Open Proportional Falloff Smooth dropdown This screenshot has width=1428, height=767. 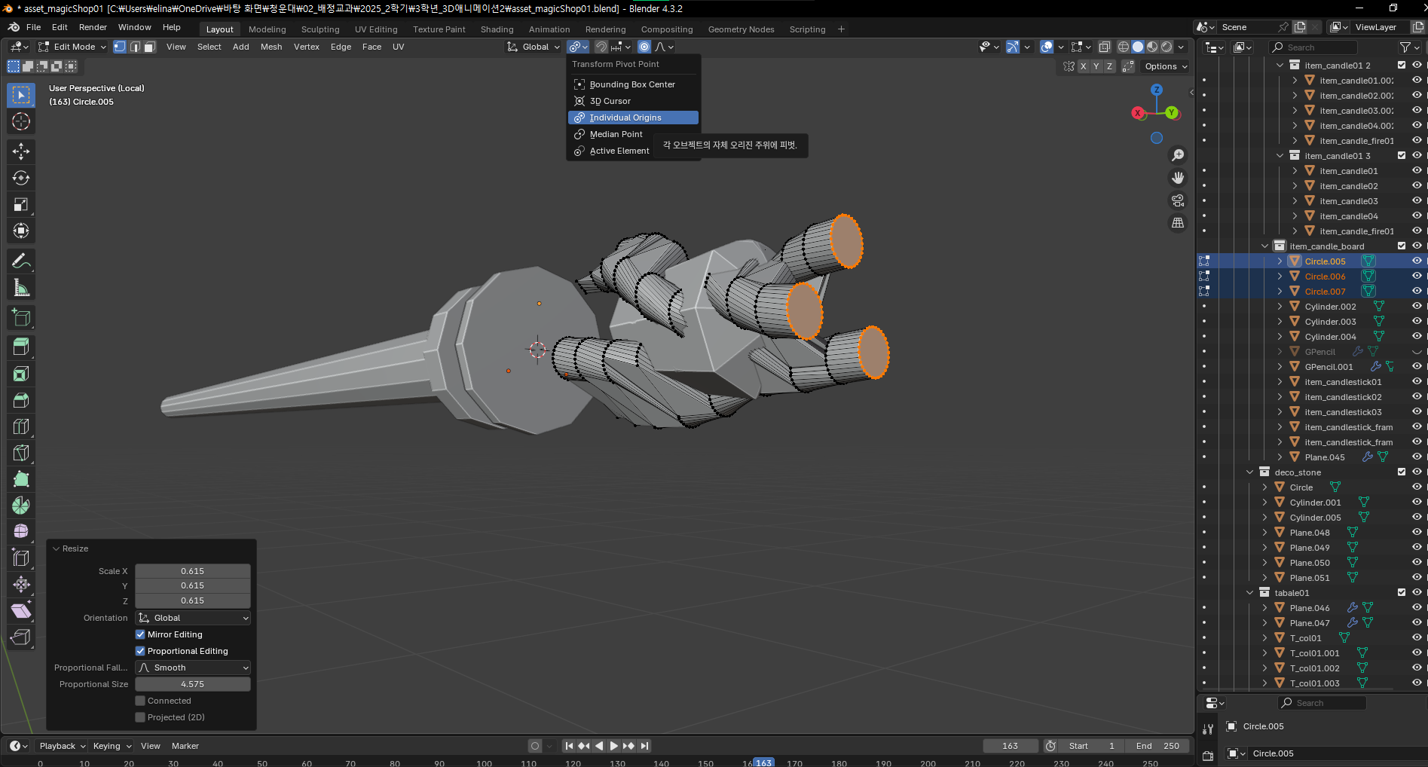click(x=193, y=668)
